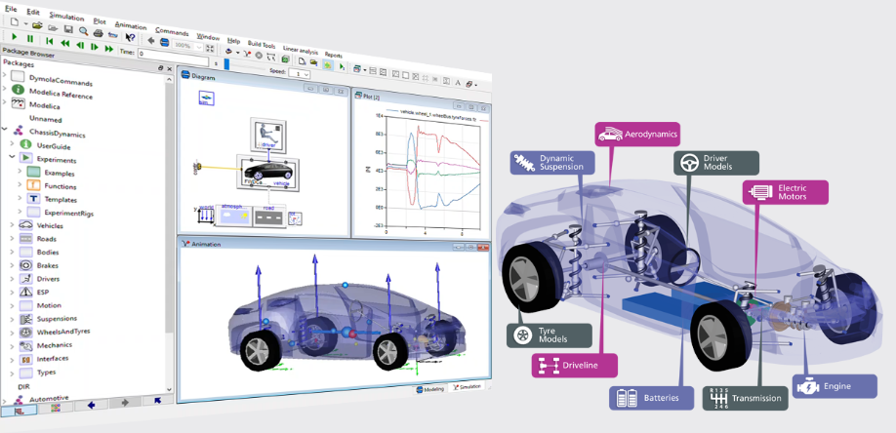
Task: Click the green fast forward button
Action: [108, 49]
